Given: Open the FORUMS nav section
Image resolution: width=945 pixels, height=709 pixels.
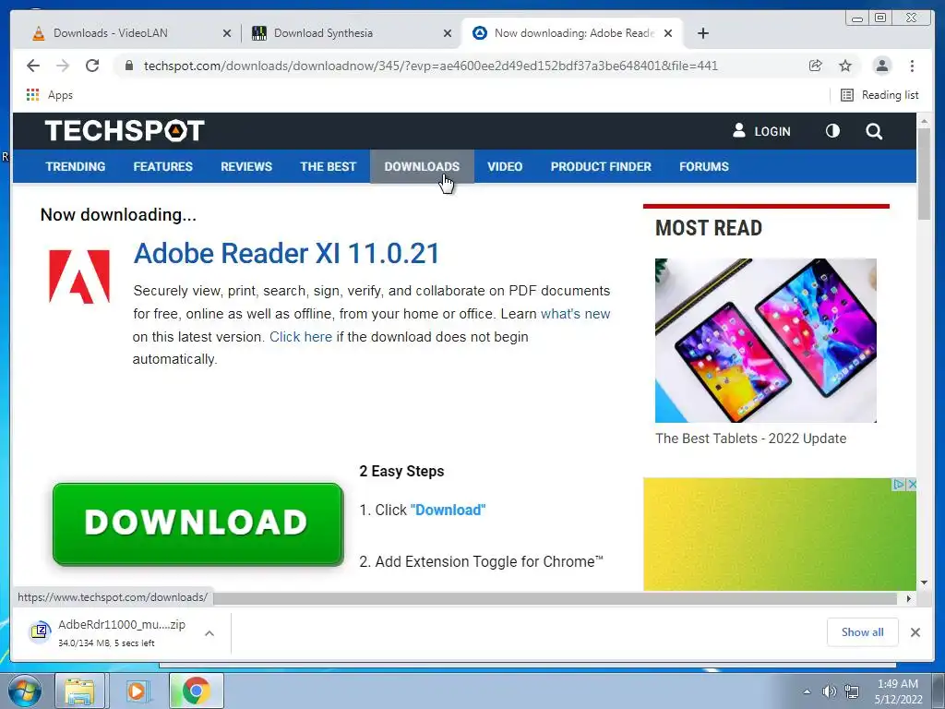Looking at the screenshot, I should click(x=704, y=166).
